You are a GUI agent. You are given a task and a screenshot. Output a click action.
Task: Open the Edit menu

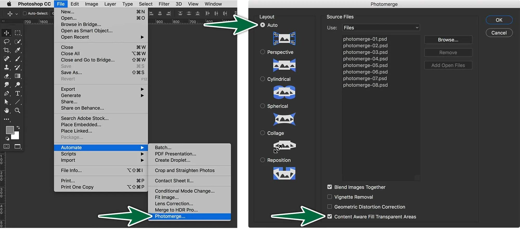[75, 4]
